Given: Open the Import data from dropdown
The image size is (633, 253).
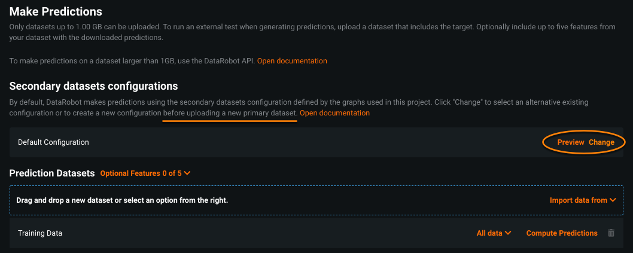Looking at the screenshot, I should 582,200.
